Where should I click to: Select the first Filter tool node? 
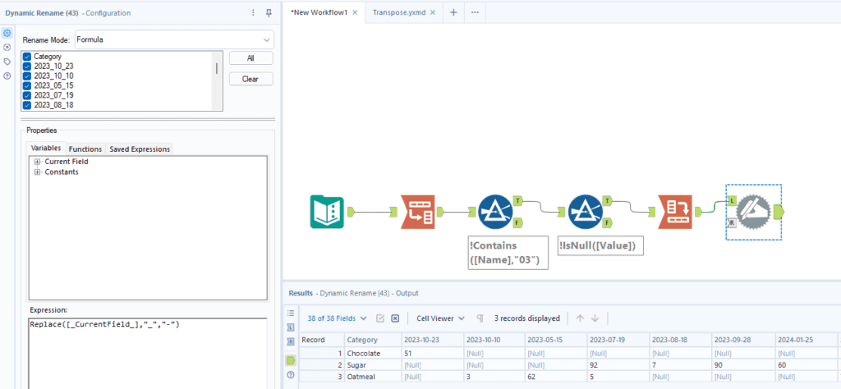495,213
